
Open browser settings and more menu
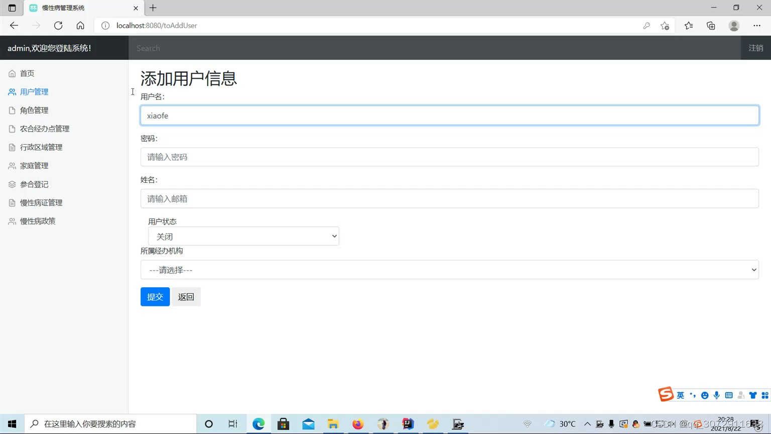tap(757, 26)
